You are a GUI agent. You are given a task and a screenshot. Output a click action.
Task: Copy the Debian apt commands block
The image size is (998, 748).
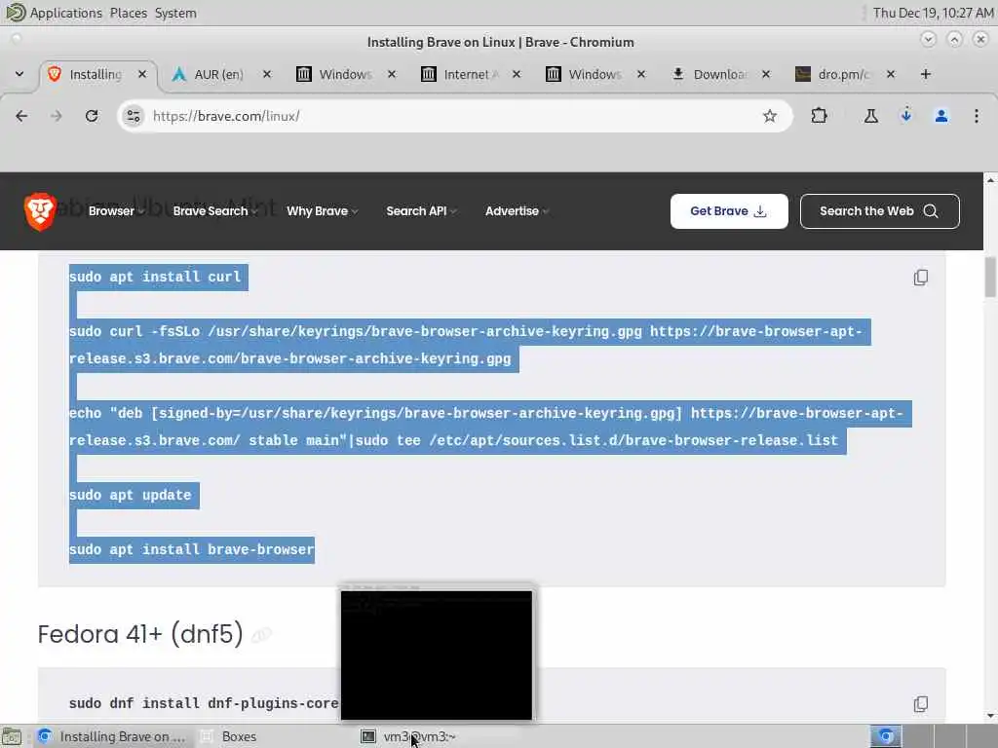[x=920, y=278]
